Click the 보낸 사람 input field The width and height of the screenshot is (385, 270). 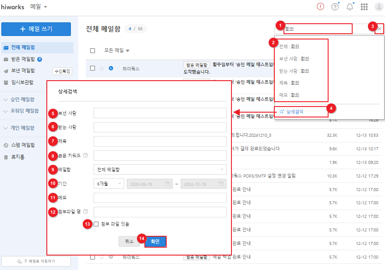click(x=160, y=113)
